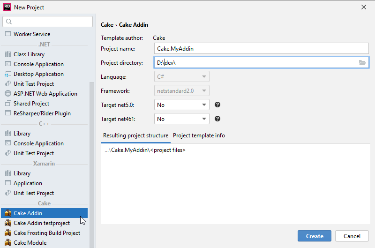Click the Xamarin Unit Test Project icon
The height and width of the screenshot is (248, 375).
8,193
